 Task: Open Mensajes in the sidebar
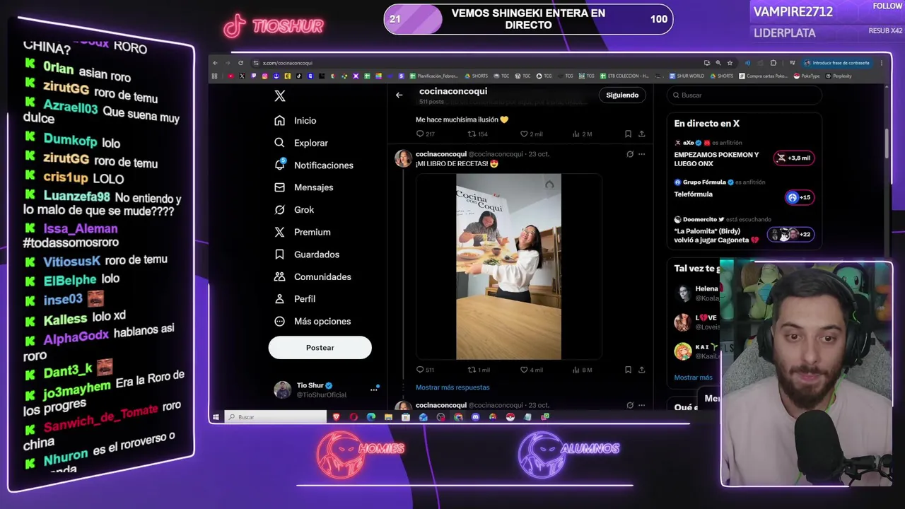pos(304,187)
